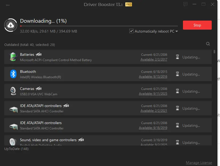Open Available: 2/2/2017 link for Batteries

(x=154, y=60)
